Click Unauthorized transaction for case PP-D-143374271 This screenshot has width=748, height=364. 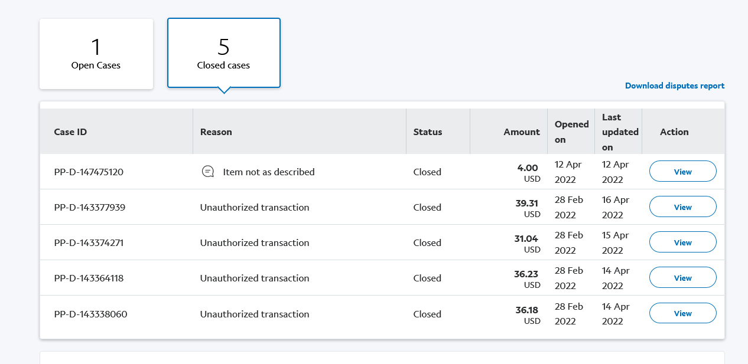[x=255, y=243]
